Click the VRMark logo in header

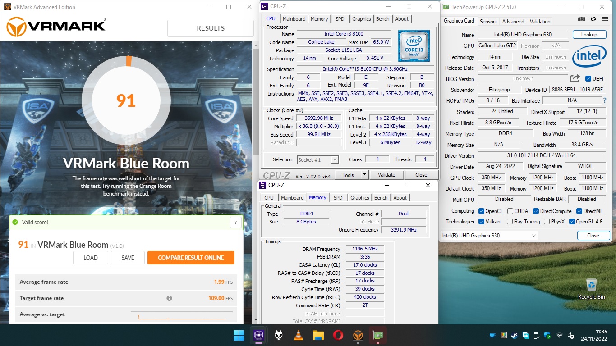click(x=56, y=27)
